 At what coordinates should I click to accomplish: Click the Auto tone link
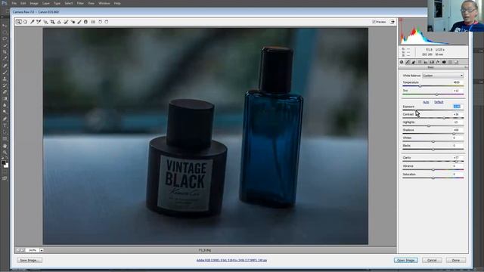click(x=426, y=102)
